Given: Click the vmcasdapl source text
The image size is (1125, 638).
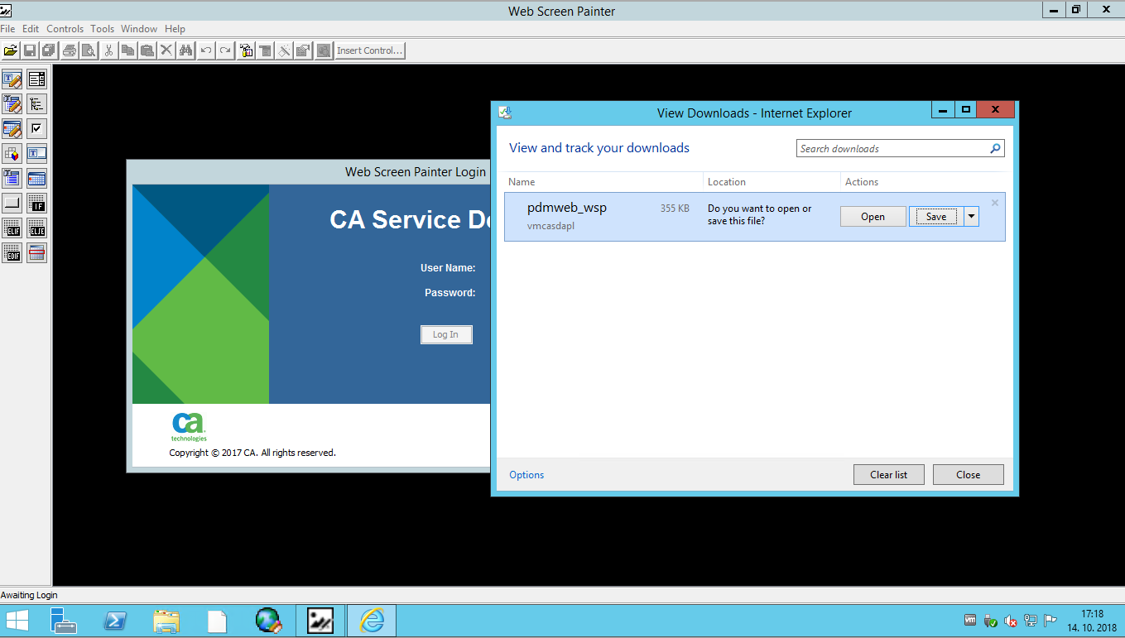Looking at the screenshot, I should (x=550, y=226).
